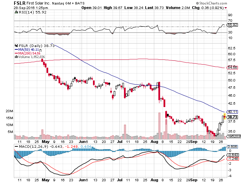Screen dimensions: 241x183
Task: Click the MA(200) red line legend marker
Action: 15,54
